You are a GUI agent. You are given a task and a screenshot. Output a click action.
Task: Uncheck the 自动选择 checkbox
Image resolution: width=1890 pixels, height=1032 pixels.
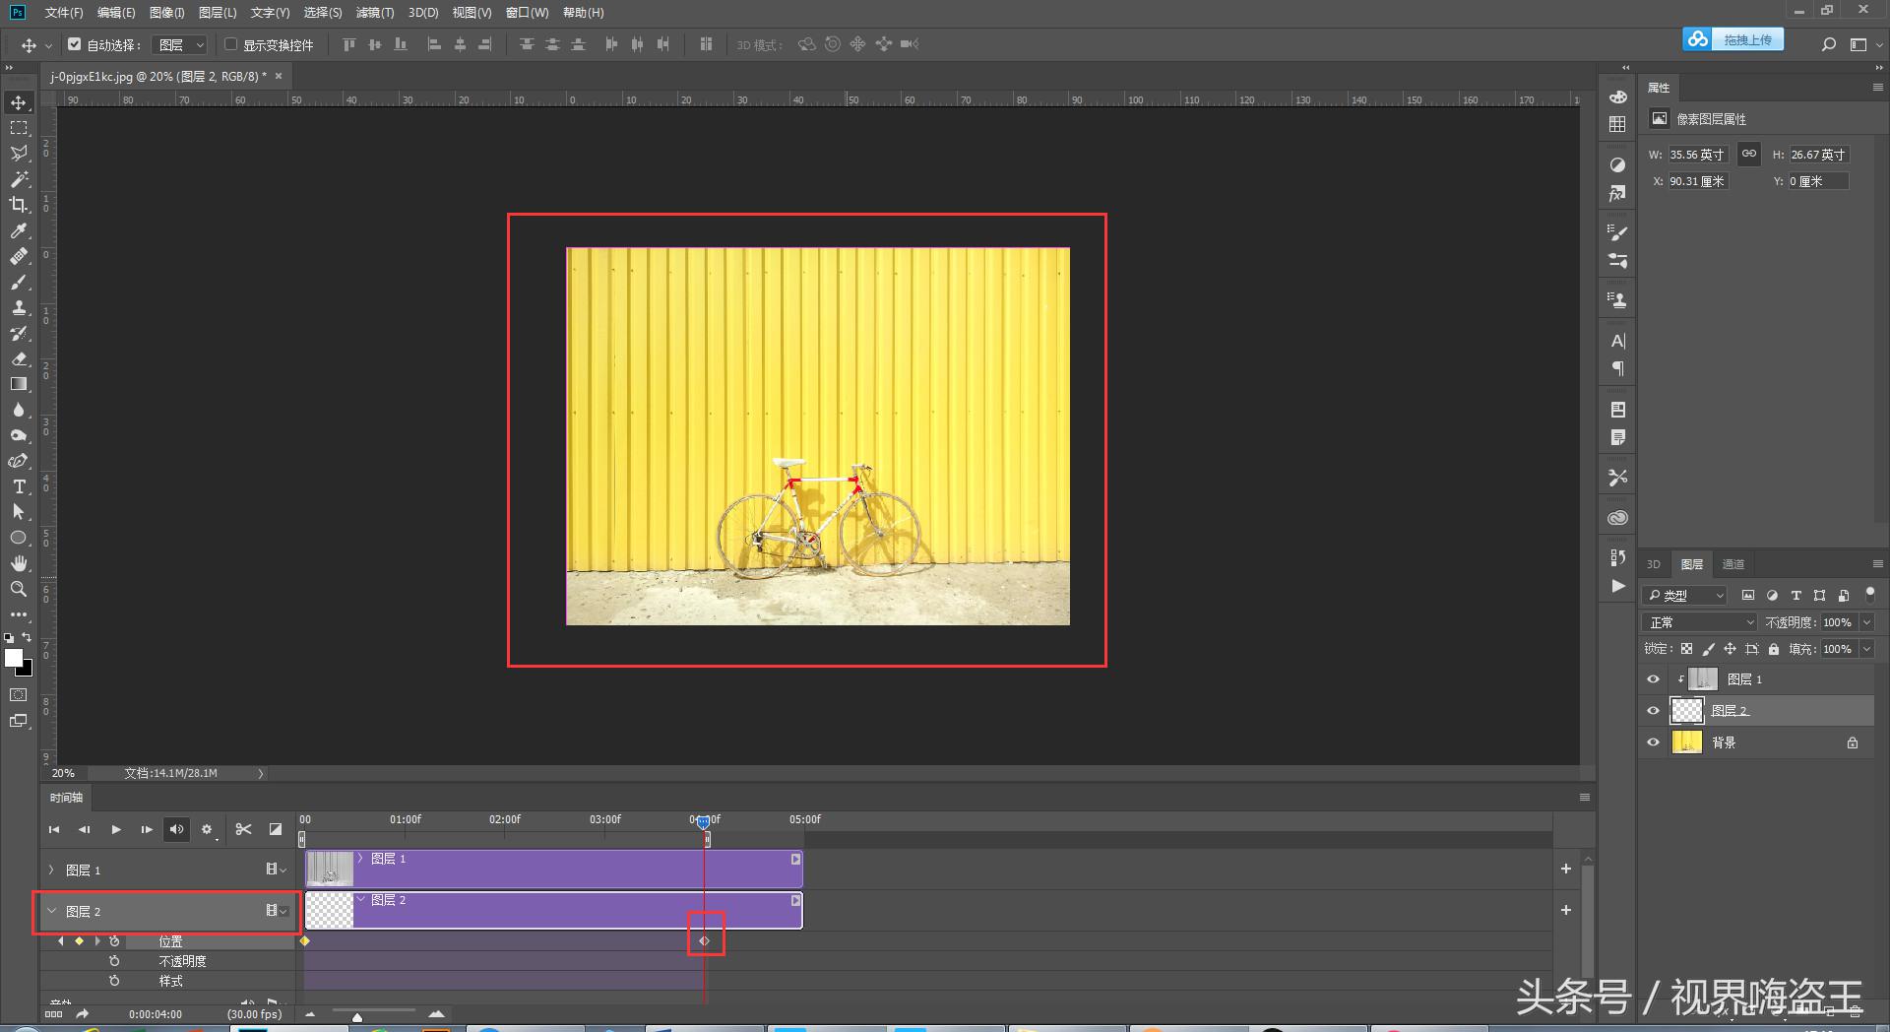click(x=75, y=44)
